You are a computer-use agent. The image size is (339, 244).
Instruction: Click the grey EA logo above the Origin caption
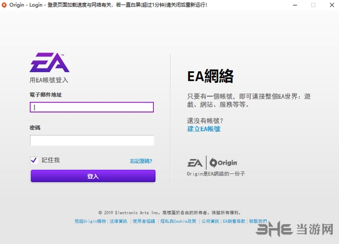click(x=195, y=163)
